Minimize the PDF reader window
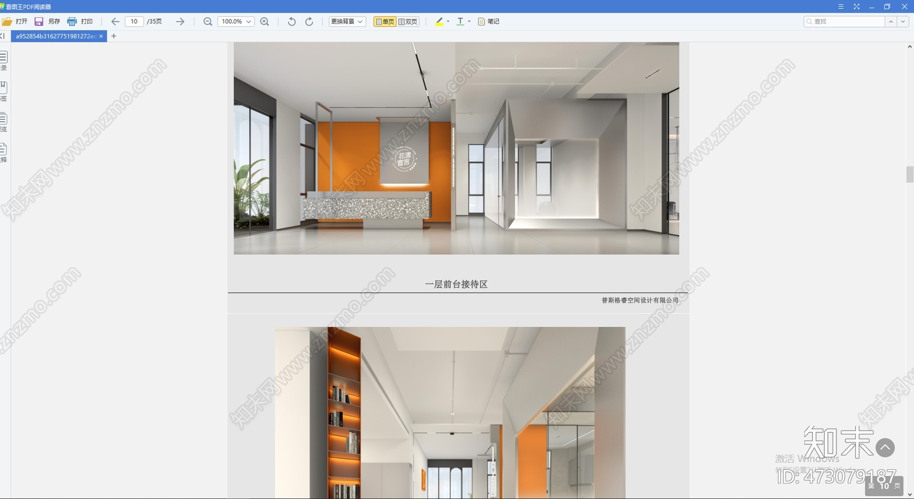 (x=872, y=6)
